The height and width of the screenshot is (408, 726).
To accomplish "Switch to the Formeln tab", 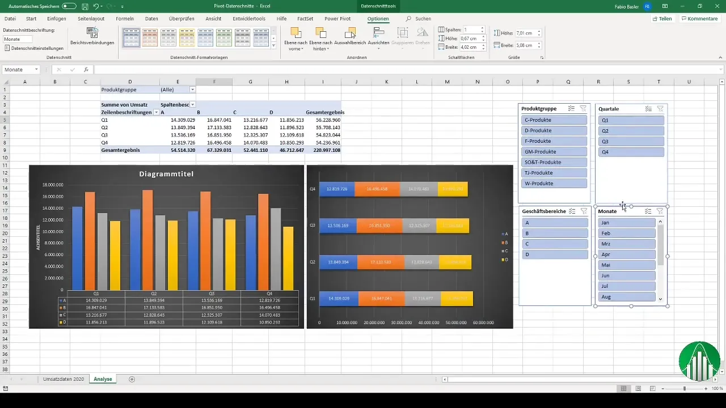I will (x=125, y=19).
